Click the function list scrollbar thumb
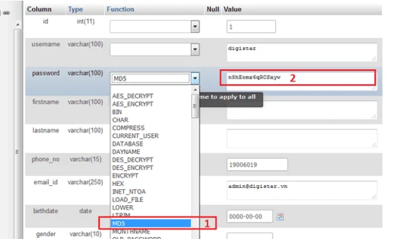Screen dimensions: 398x239 pos(195,106)
